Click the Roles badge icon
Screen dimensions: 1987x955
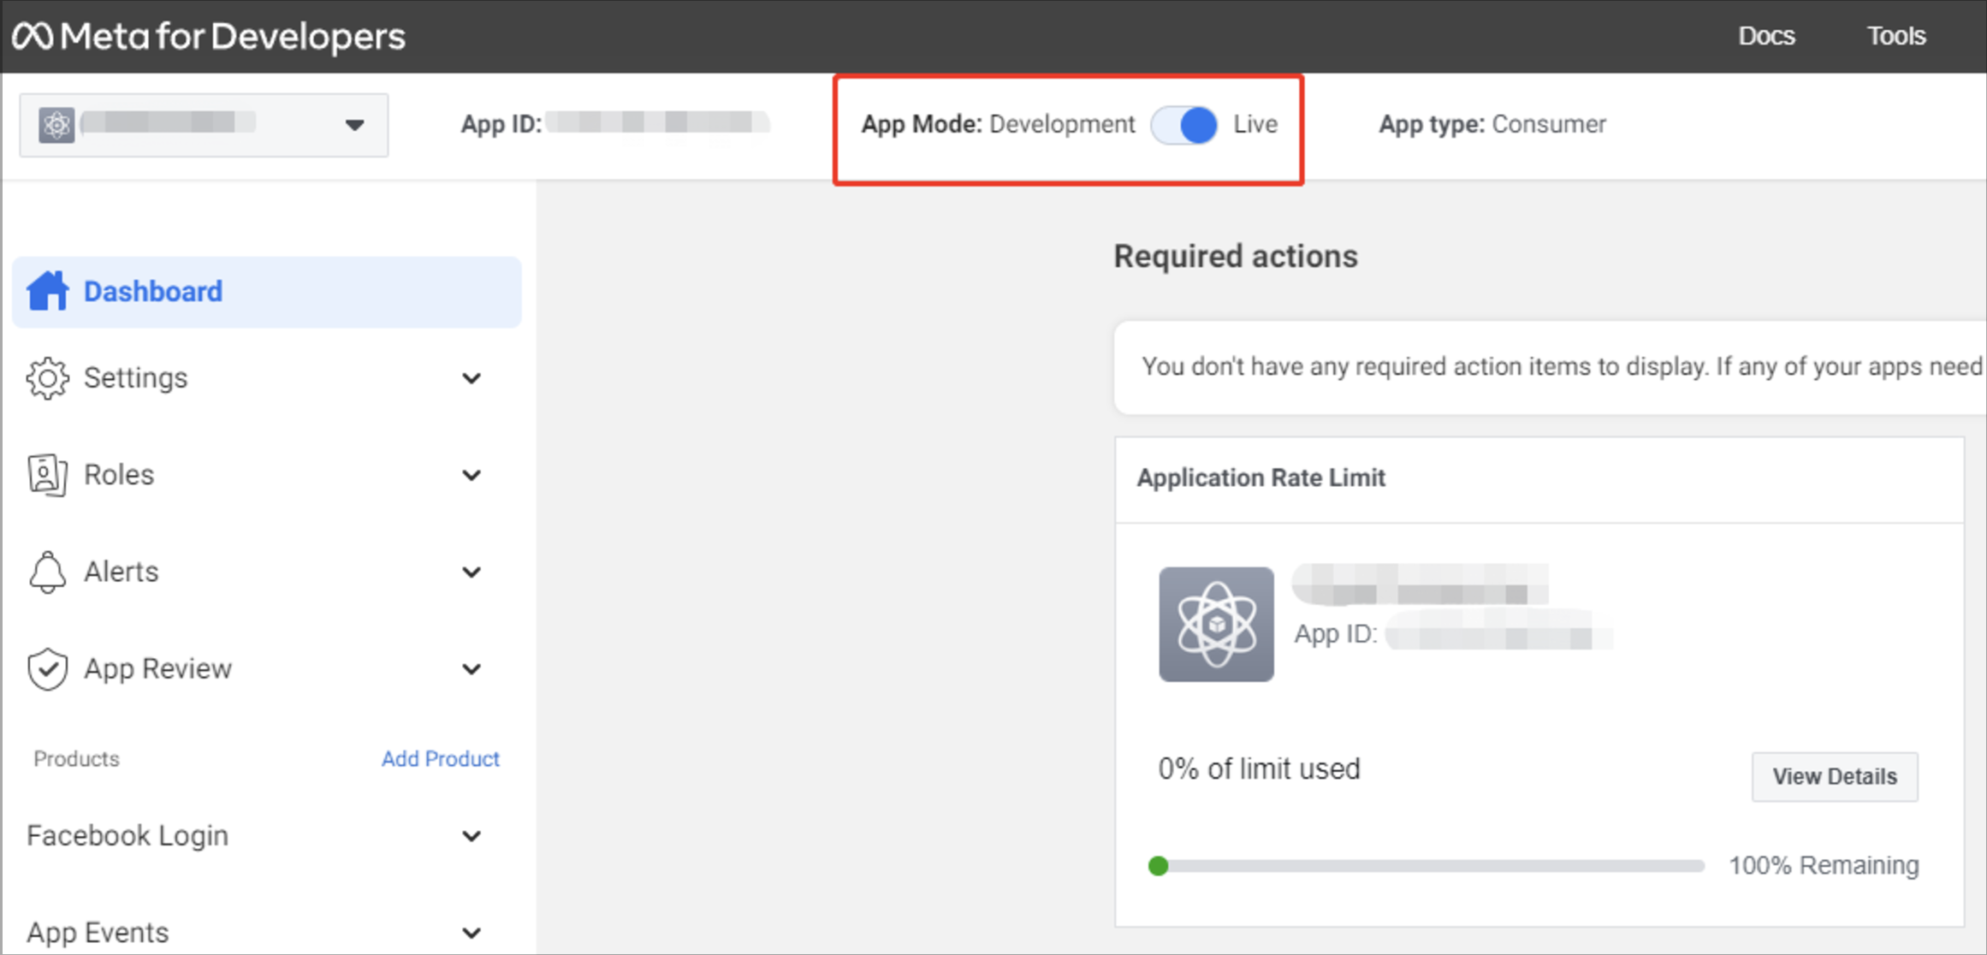(47, 474)
